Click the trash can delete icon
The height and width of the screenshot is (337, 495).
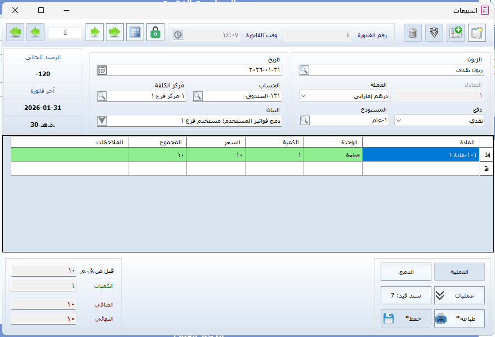pyautogui.click(x=413, y=33)
